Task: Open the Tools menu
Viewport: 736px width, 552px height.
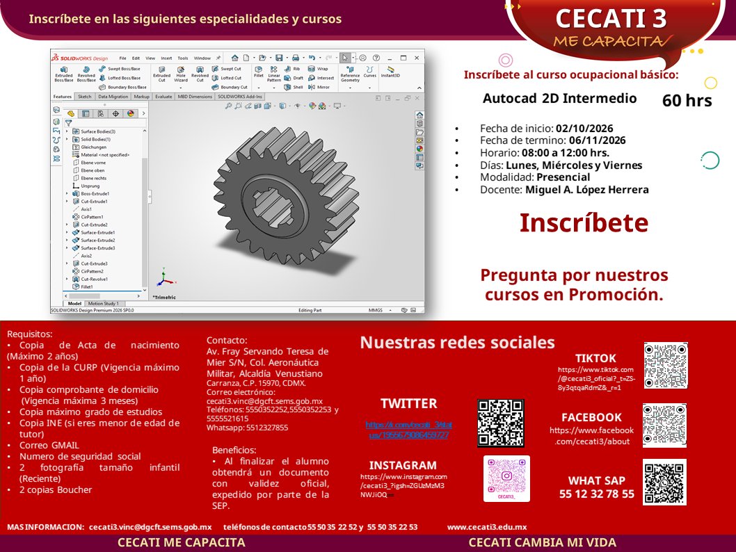Action: 183,58
